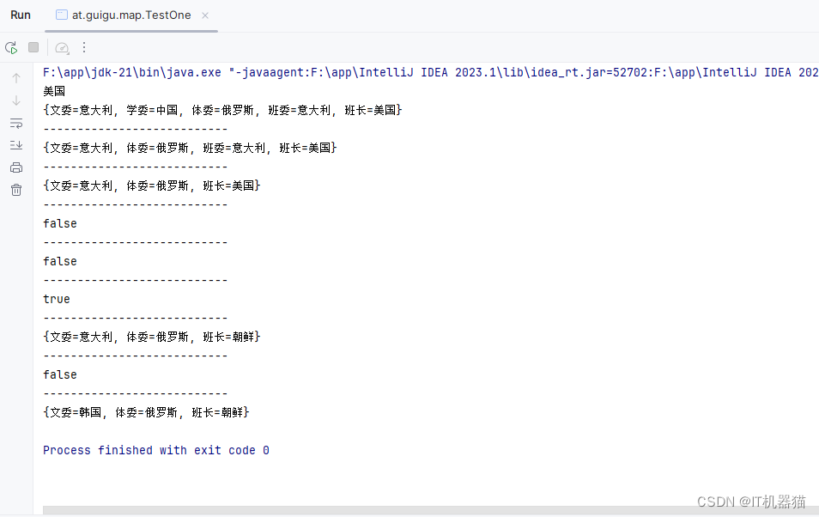The width and height of the screenshot is (819, 517).
Task: Stop the running process
Action: point(33,47)
